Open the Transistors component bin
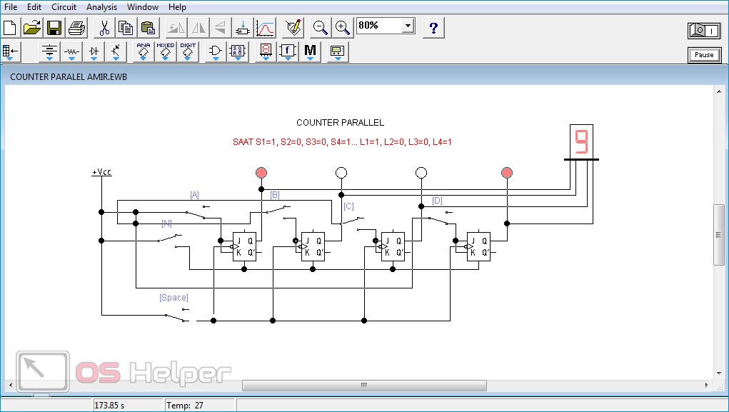 click(x=116, y=51)
